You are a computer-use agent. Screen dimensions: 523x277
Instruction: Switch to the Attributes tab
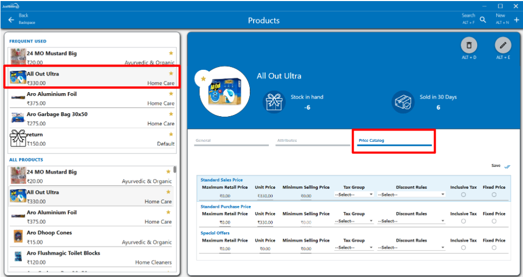pos(313,141)
